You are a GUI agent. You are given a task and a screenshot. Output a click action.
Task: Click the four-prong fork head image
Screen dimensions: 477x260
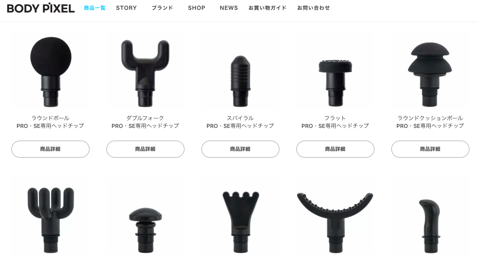point(50,216)
